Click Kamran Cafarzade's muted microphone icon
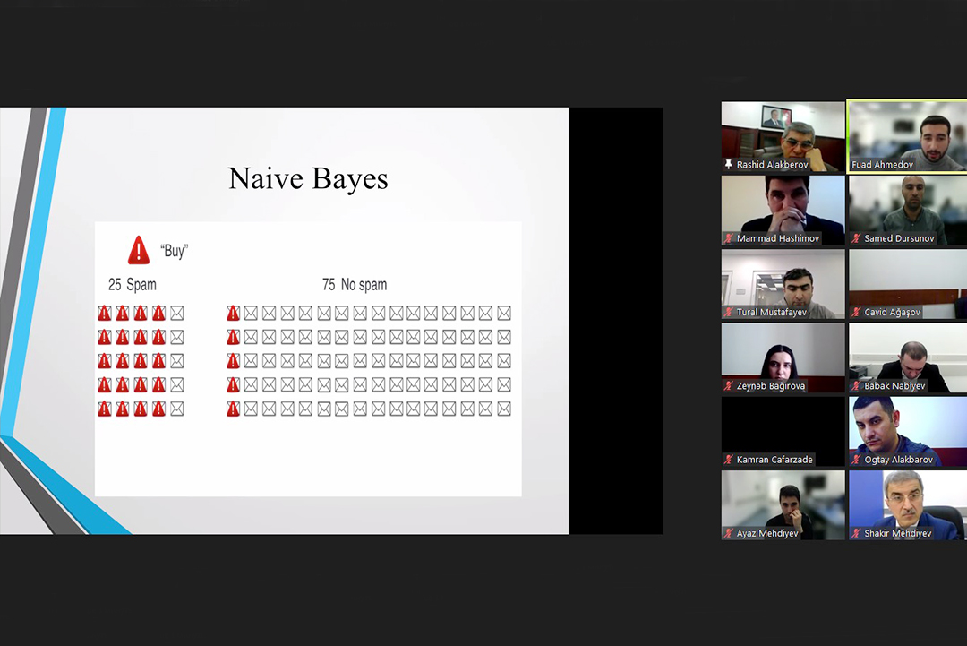 point(729,460)
